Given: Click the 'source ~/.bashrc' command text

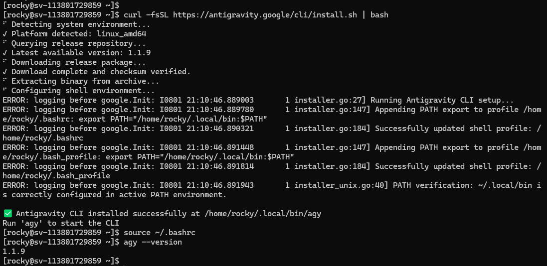Looking at the screenshot, I should 160,233.
